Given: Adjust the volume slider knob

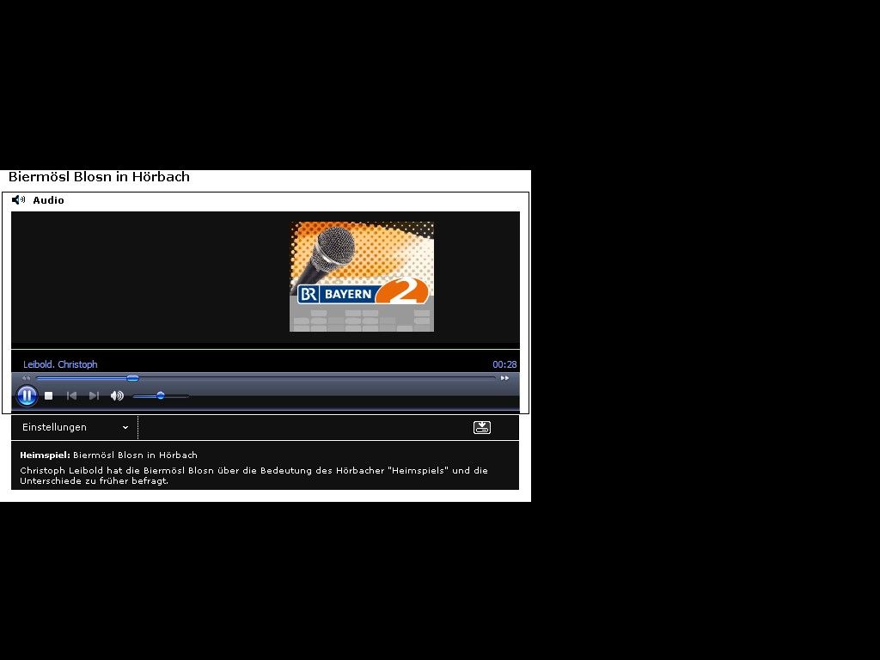Looking at the screenshot, I should (x=161, y=395).
